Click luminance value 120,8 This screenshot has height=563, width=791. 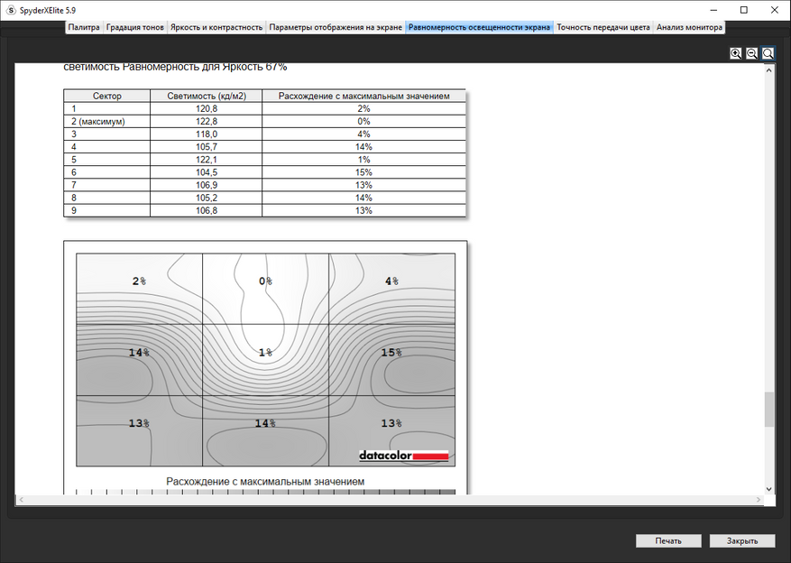pyautogui.click(x=207, y=108)
